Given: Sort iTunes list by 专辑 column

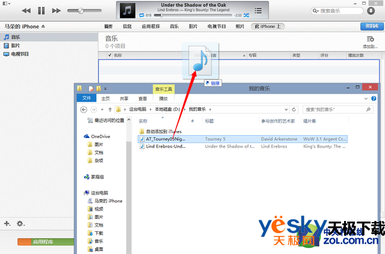Looking at the screenshot, I should pyautogui.click(x=253, y=55).
